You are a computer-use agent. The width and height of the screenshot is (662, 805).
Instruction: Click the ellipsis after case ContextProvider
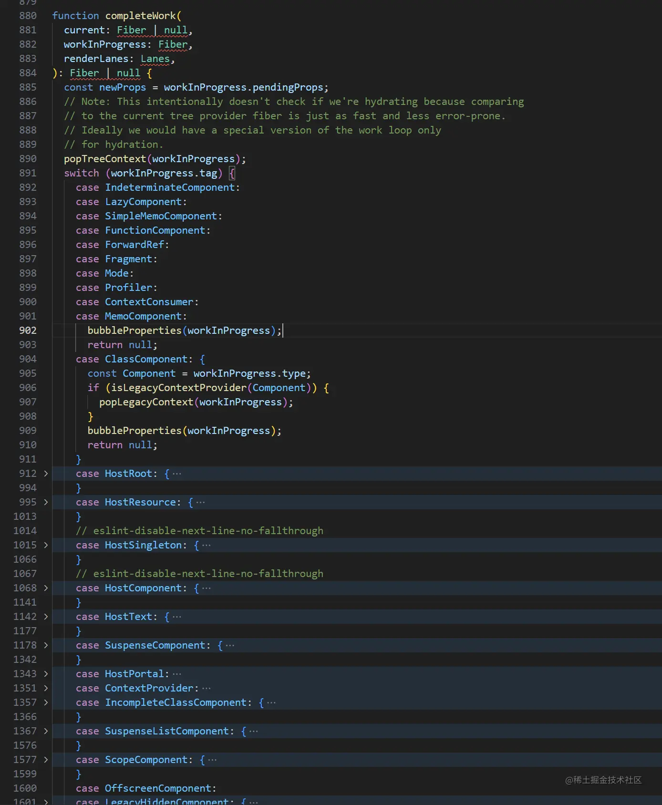(207, 688)
